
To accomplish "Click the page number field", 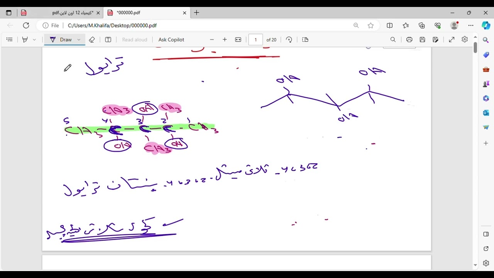I will click(x=255, y=39).
